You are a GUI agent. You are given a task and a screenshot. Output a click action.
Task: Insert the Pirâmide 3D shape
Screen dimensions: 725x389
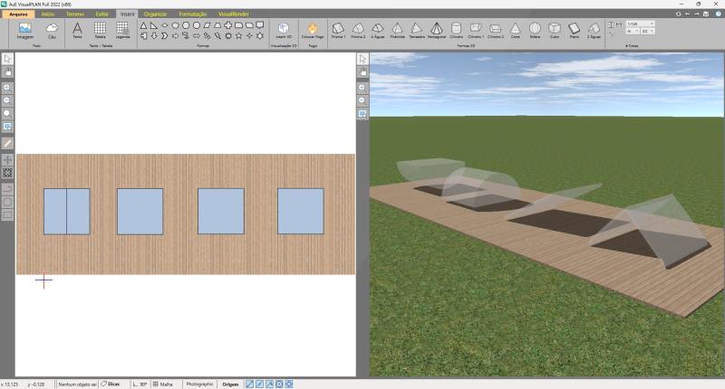397,31
